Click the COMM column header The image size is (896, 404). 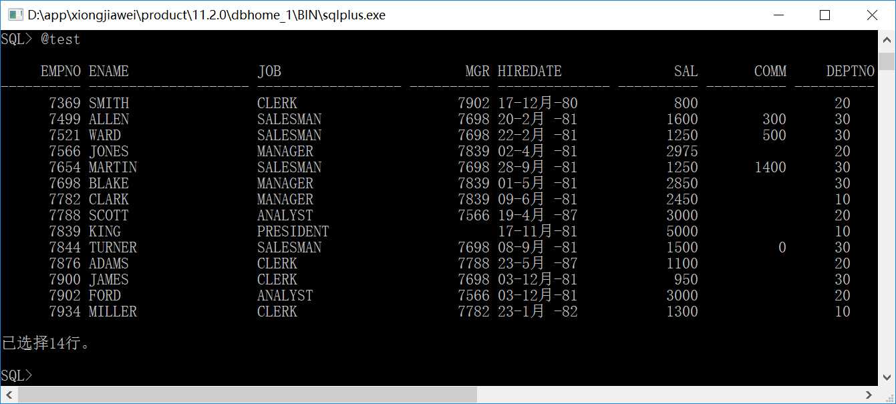pyautogui.click(x=770, y=71)
